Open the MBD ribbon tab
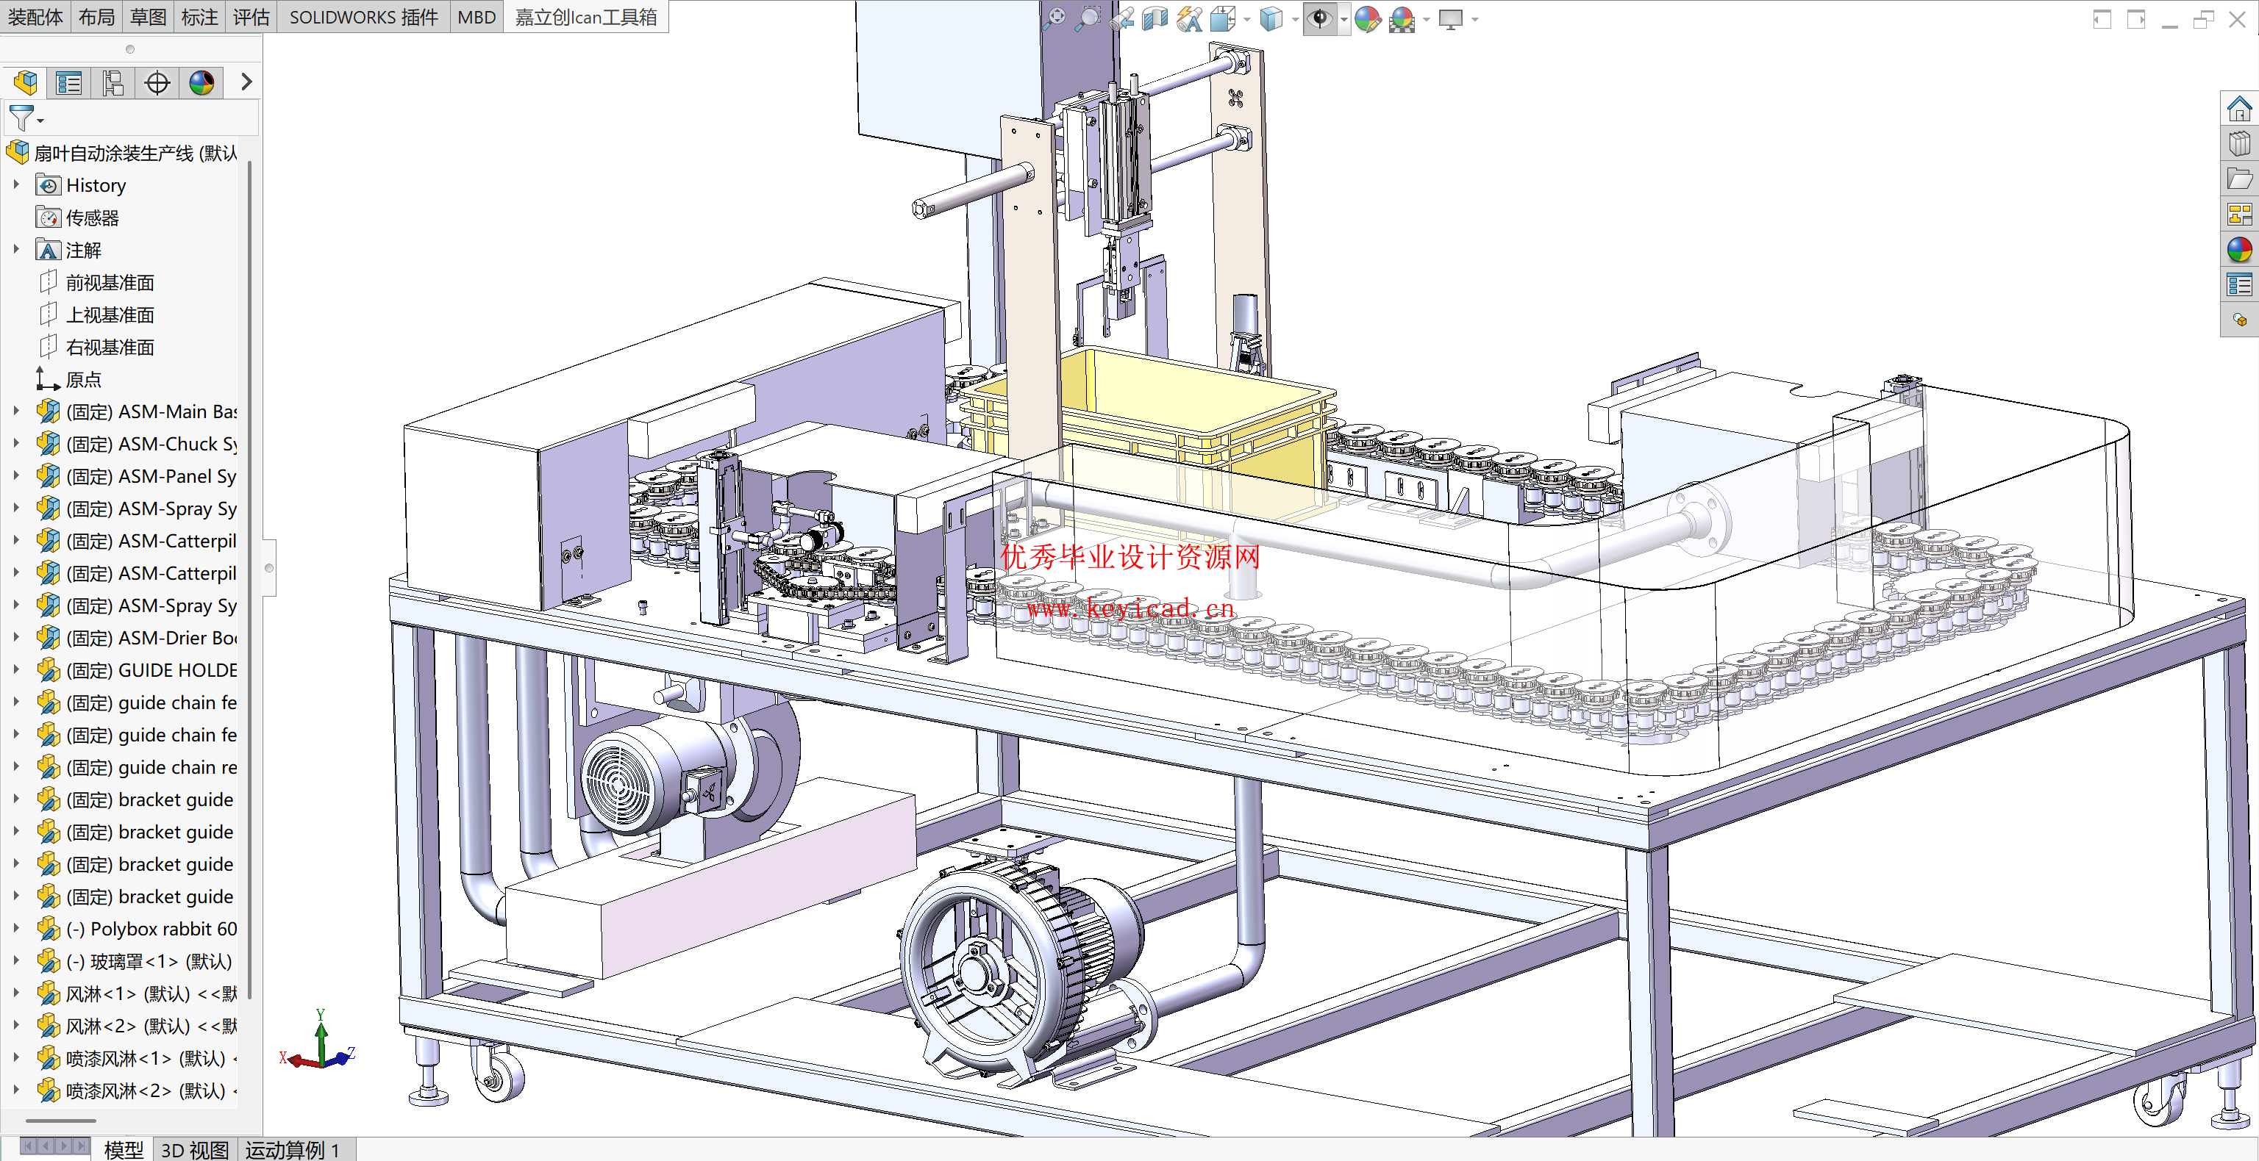 click(477, 17)
